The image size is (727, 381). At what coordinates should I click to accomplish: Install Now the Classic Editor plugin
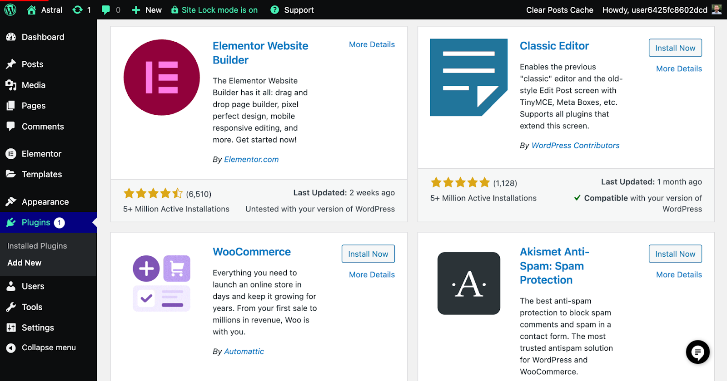[675, 48]
